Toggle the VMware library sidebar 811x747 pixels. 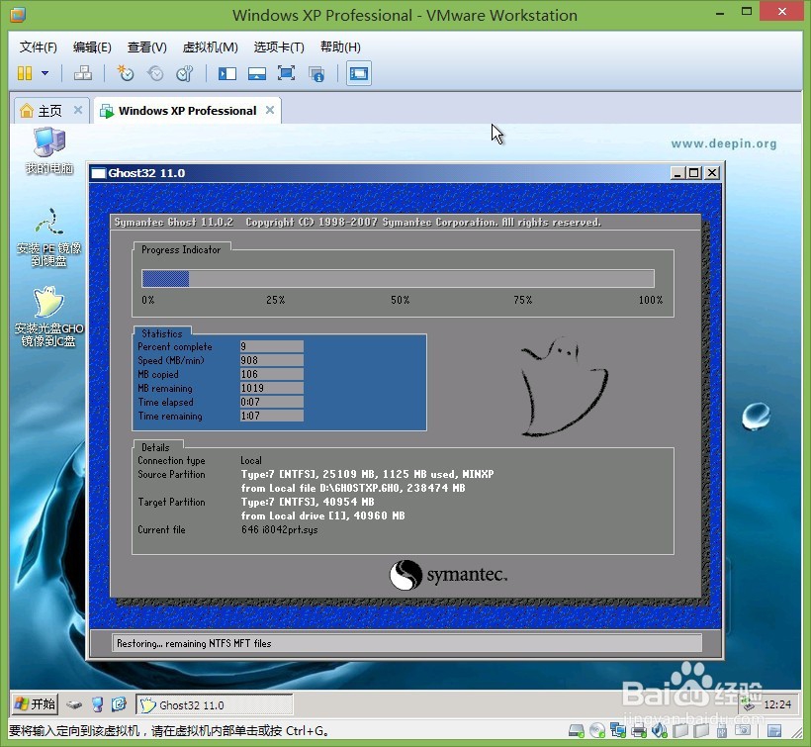[x=227, y=73]
